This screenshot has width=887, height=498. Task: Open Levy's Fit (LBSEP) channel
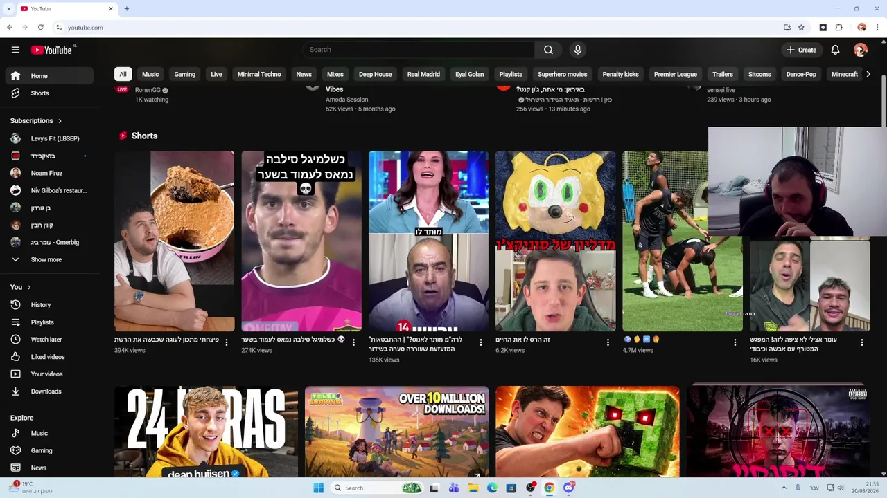[48, 138]
